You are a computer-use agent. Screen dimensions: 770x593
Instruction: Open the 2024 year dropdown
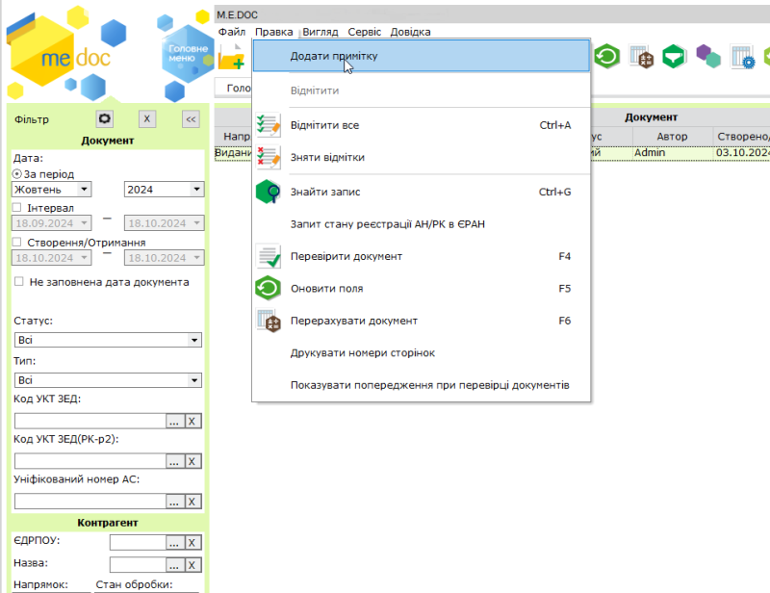pyautogui.click(x=196, y=189)
